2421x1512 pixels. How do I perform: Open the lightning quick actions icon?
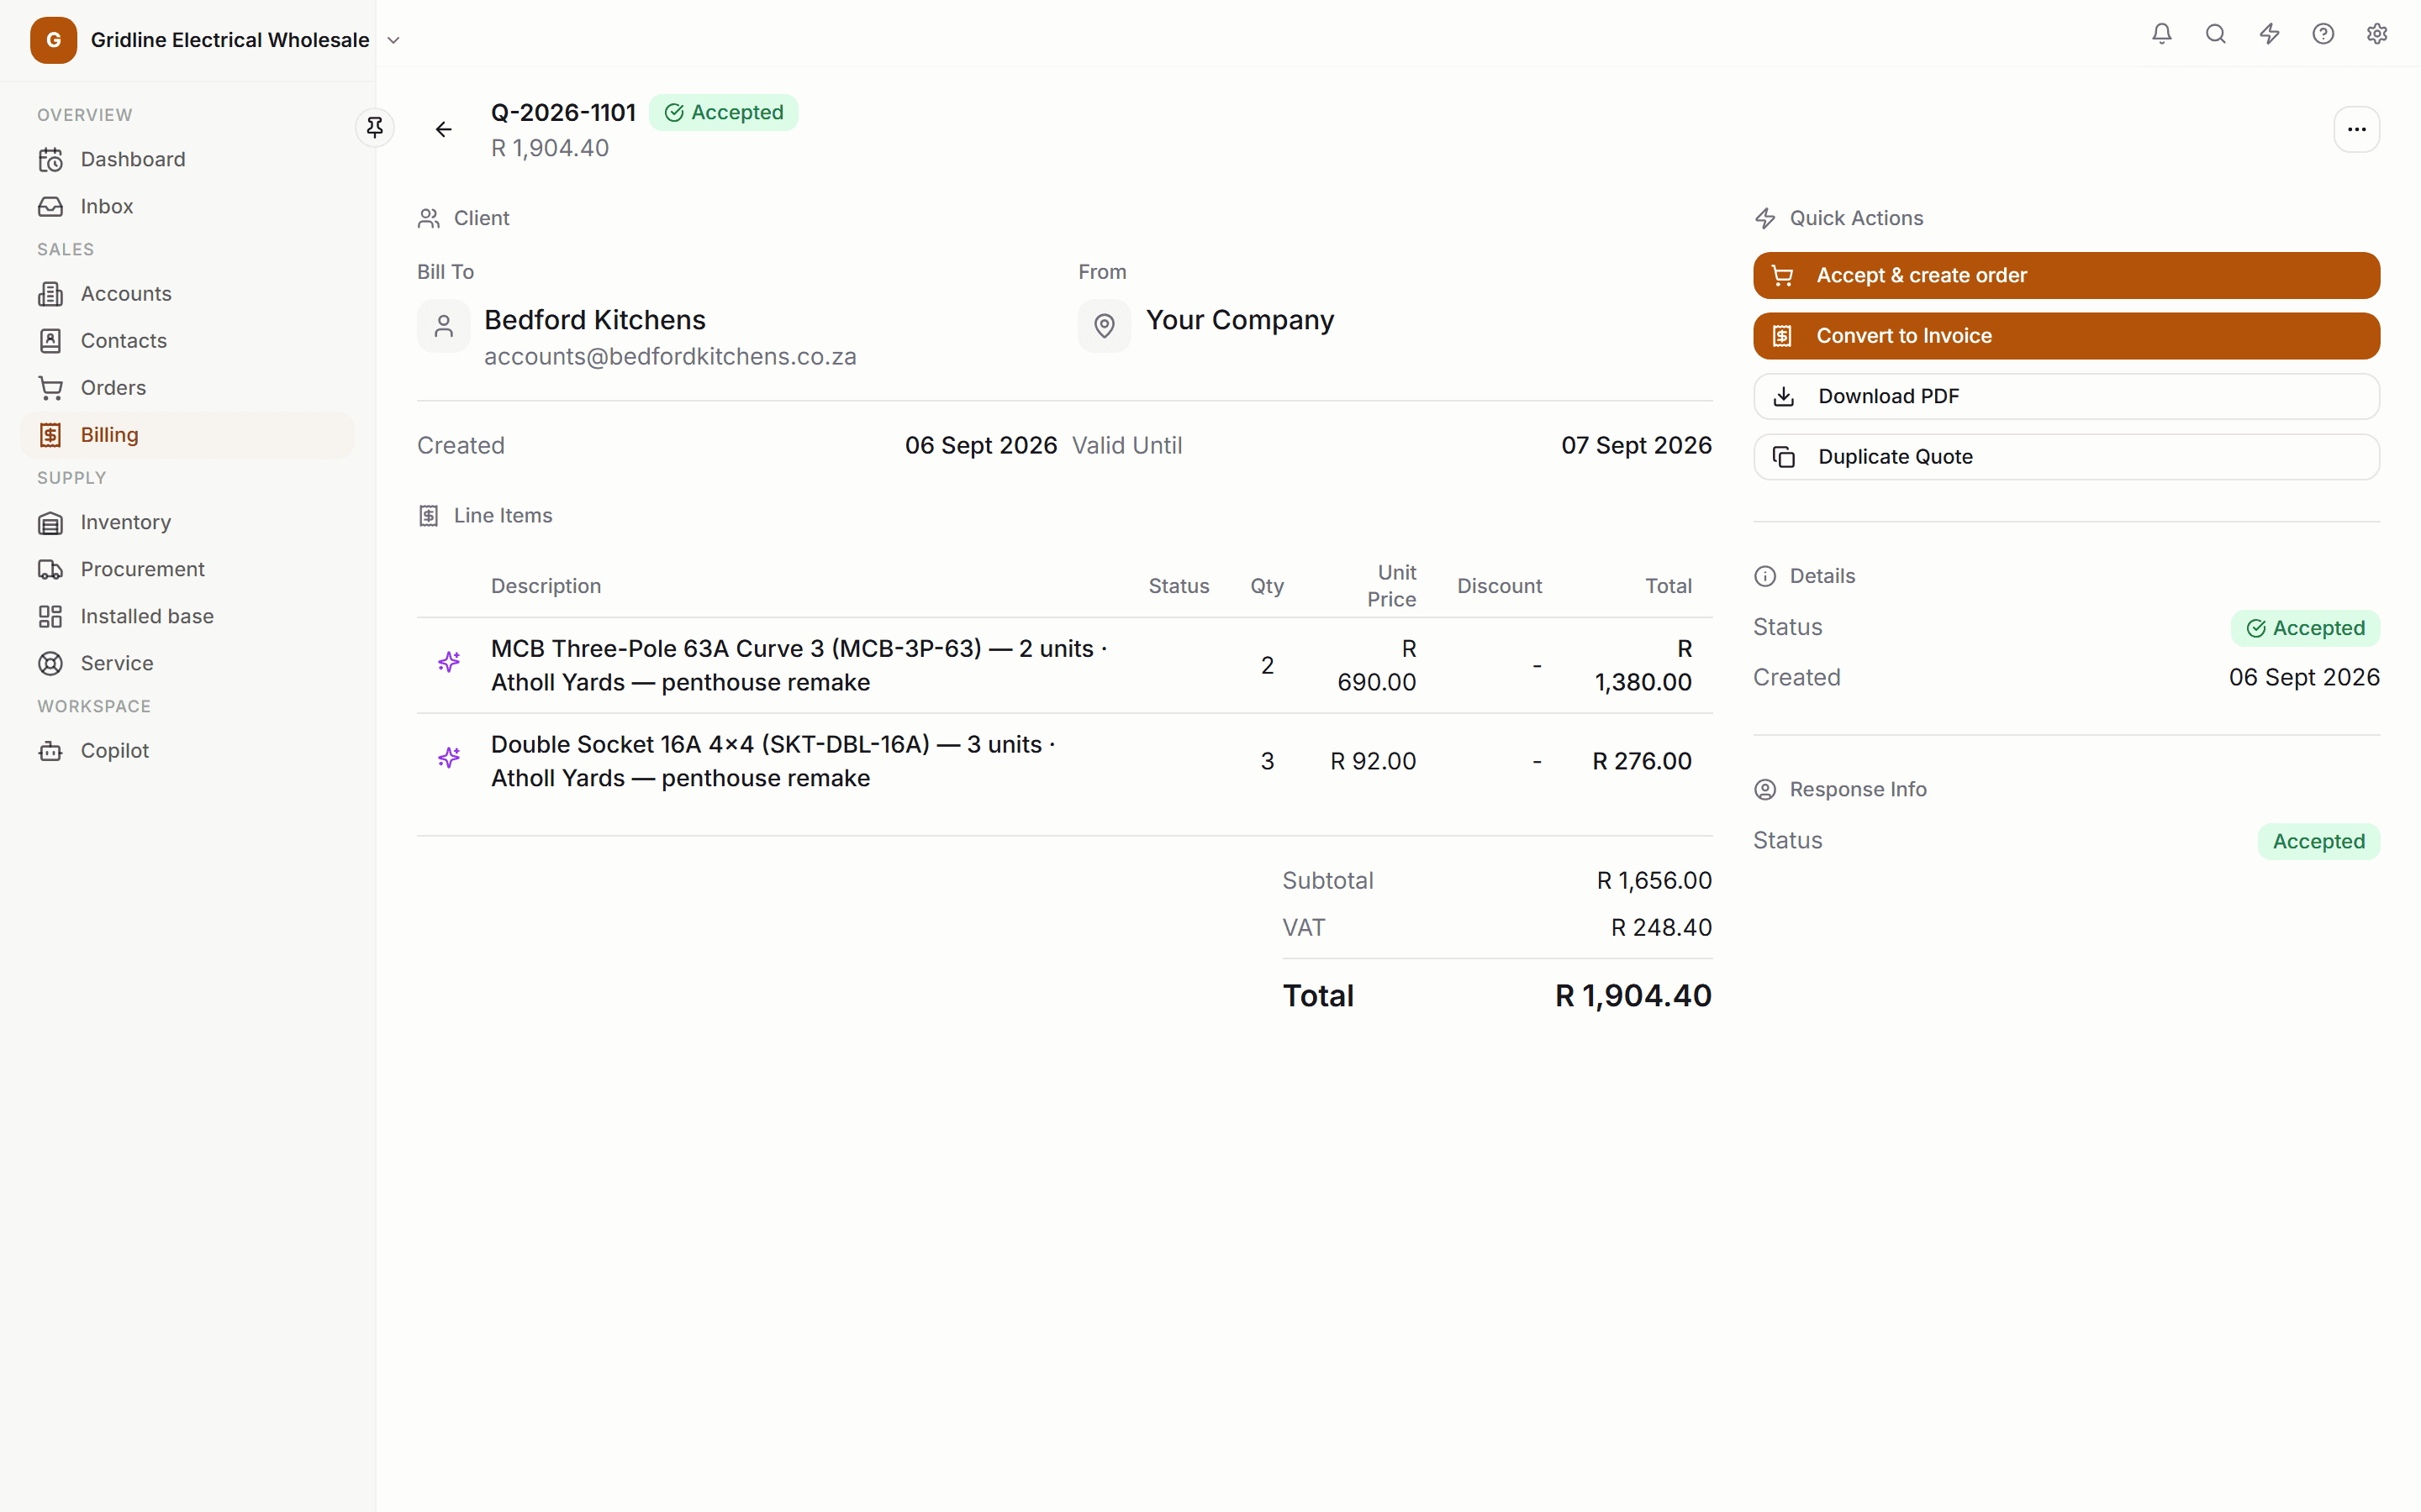tap(2270, 34)
